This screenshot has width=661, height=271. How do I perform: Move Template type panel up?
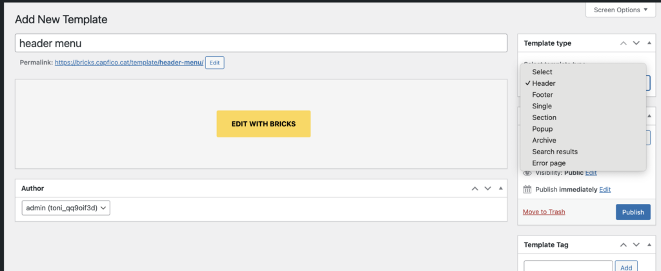pos(623,43)
